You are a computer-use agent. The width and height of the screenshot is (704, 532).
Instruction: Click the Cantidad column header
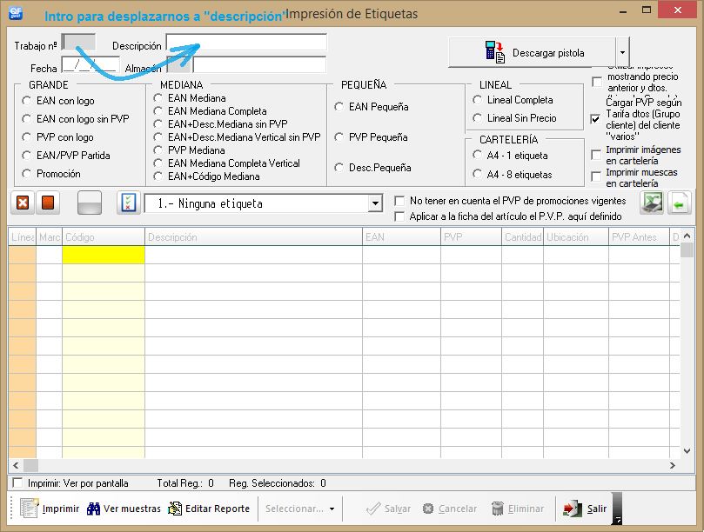pos(523,236)
